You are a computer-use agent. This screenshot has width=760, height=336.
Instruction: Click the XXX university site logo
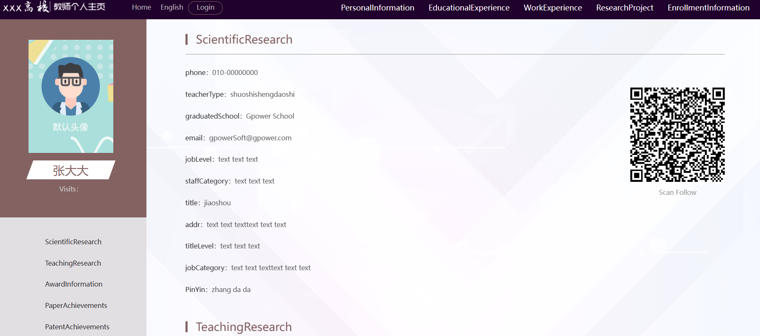54,7
